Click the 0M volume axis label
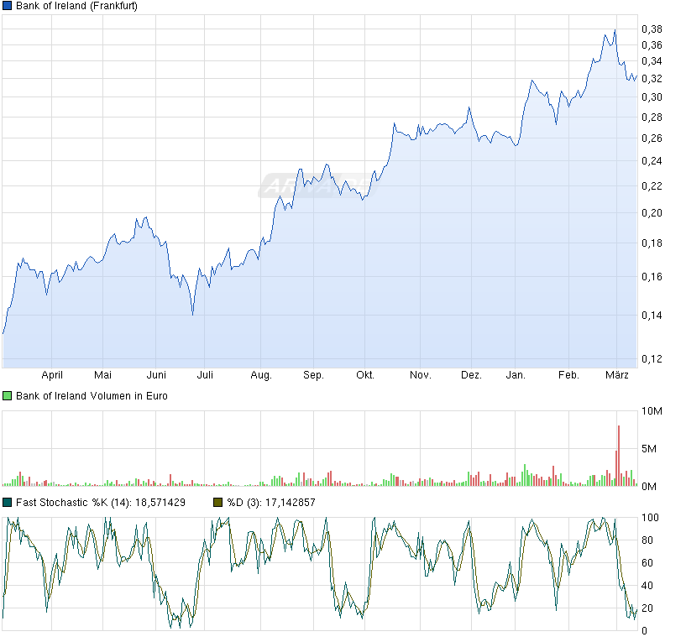 649,487
